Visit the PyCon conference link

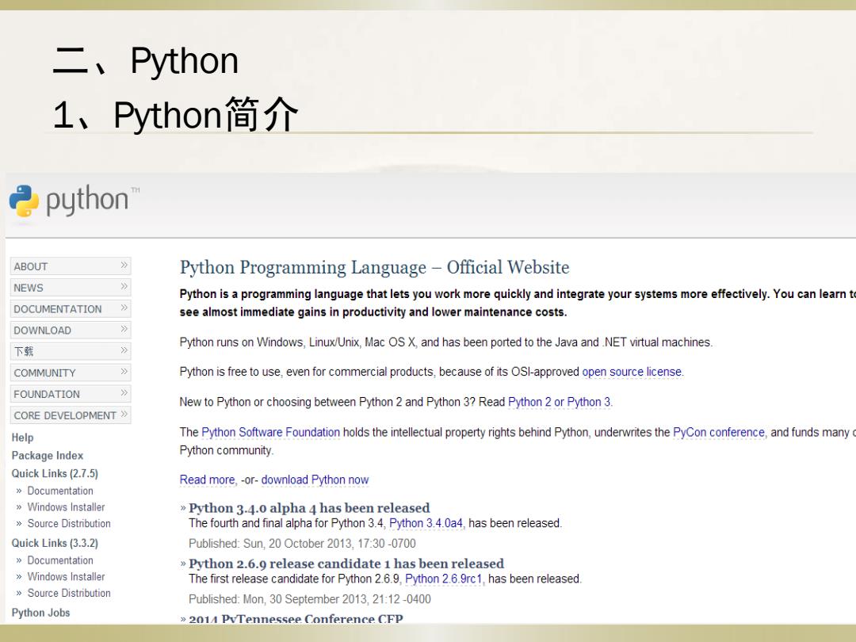coord(718,433)
